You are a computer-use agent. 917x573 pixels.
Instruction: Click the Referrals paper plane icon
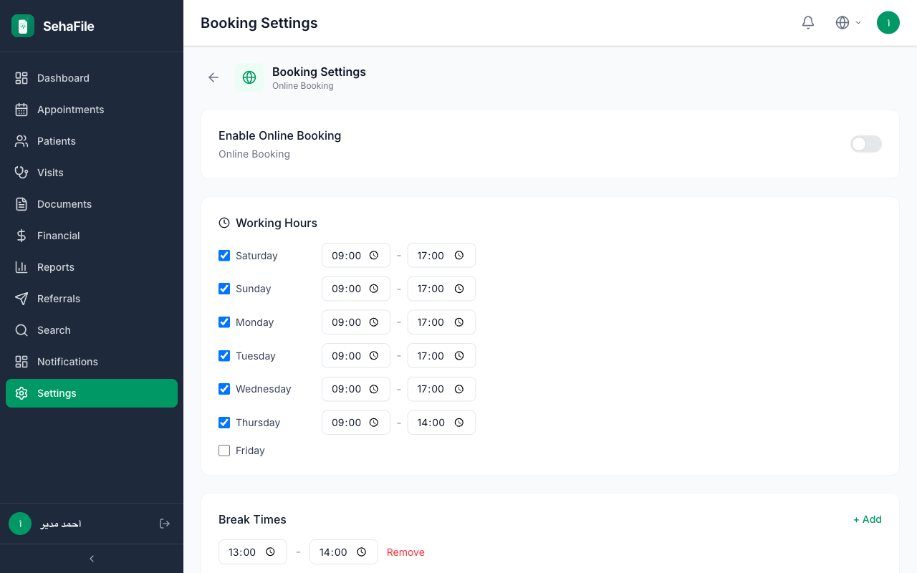point(21,299)
